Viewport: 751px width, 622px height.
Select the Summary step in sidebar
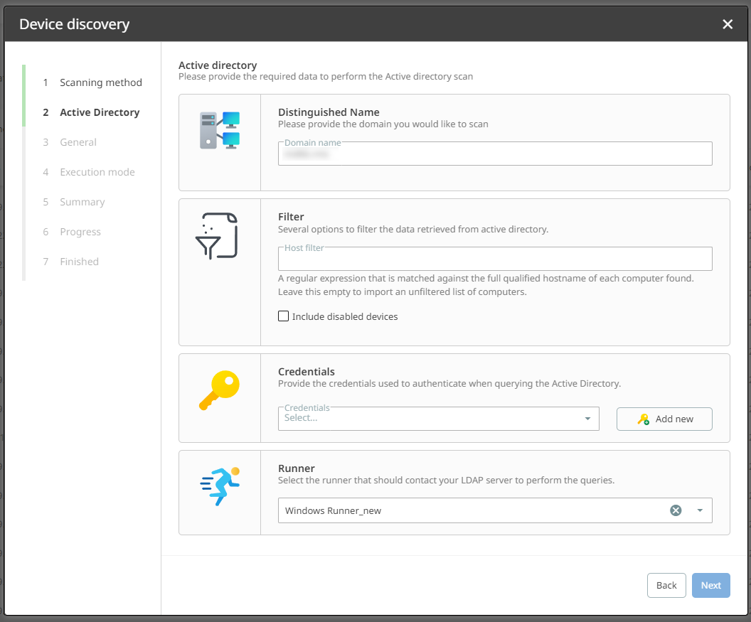(x=82, y=202)
